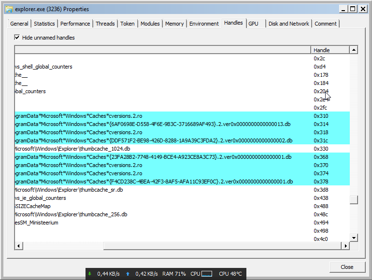Viewport: 372px width, 280px height.
Task: Sort by the Handle column header
Action: [x=330, y=50]
